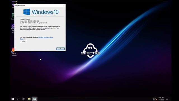The height and width of the screenshot is (101, 179).
Task: Click the "Version 20H2" build line
Action: coord(30,21)
